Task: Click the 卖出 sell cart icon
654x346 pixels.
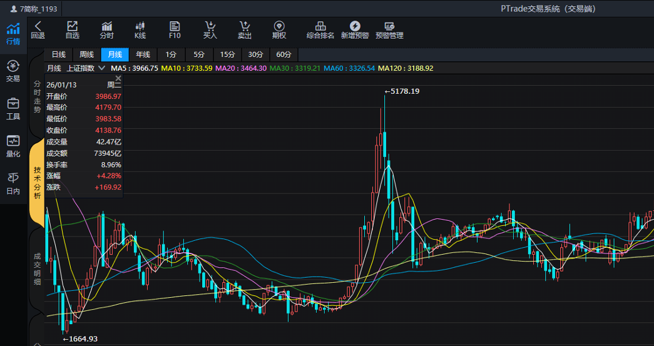Action: [245, 30]
